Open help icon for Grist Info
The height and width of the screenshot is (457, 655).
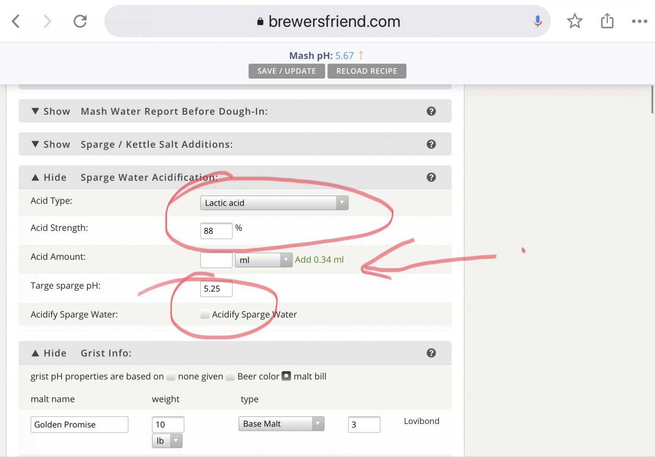pyautogui.click(x=431, y=353)
